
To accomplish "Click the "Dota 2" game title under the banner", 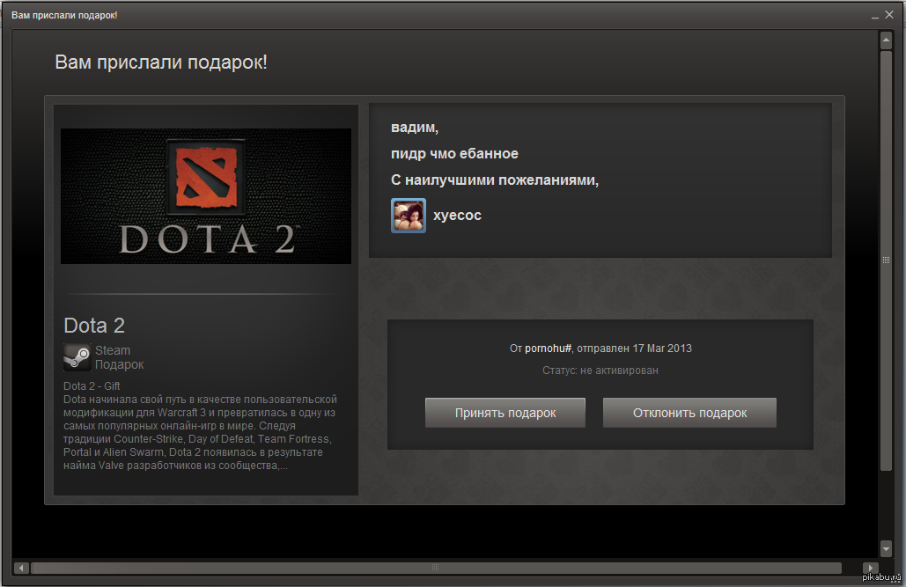I will click(94, 326).
